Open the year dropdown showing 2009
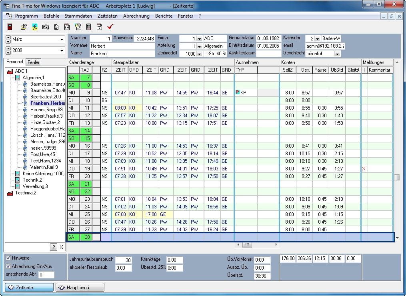 click(x=62, y=51)
